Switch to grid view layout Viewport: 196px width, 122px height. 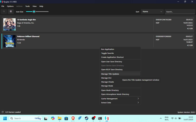tap(11, 11)
